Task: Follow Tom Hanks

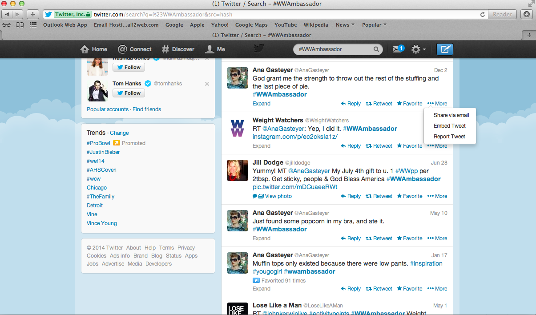Action: (x=128, y=93)
